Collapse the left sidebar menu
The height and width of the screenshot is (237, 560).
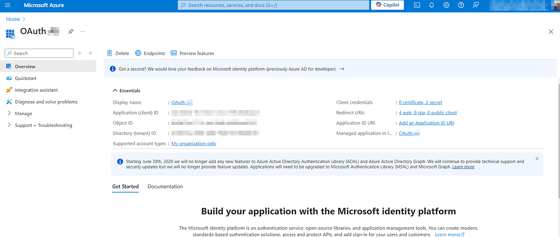click(90, 53)
